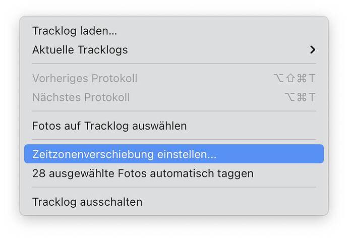Click the Aktuelle Tracklogs label
The image size is (348, 238).
pyautogui.click(x=80, y=50)
